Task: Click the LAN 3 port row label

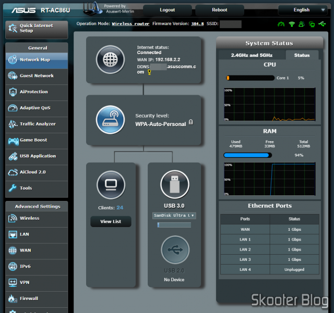Action: pyautogui.click(x=245, y=259)
